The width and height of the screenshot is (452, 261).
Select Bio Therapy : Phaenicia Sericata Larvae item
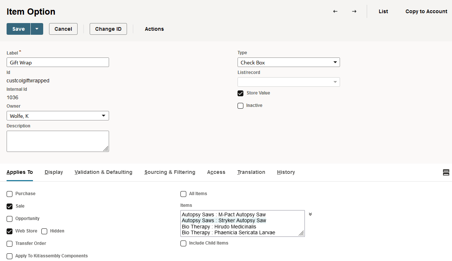coord(228,232)
